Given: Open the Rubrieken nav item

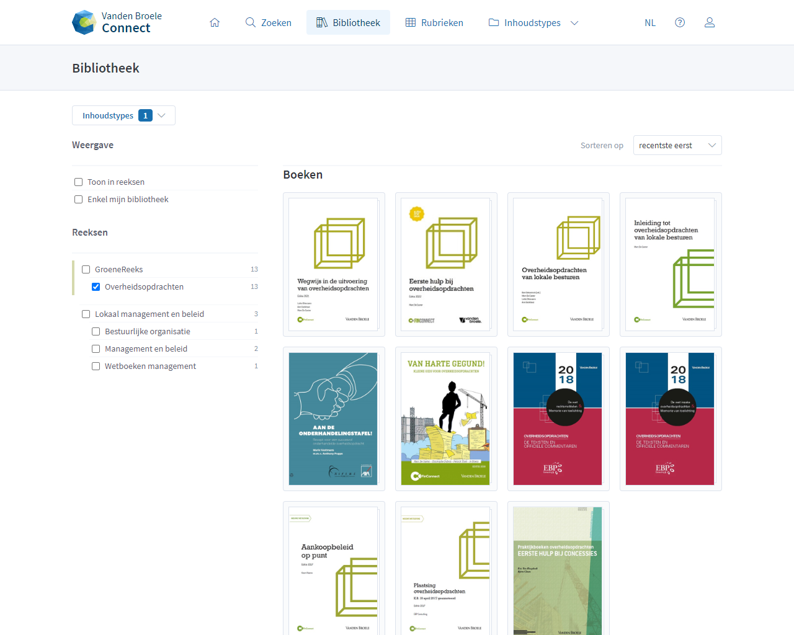Looking at the screenshot, I should 434,22.
